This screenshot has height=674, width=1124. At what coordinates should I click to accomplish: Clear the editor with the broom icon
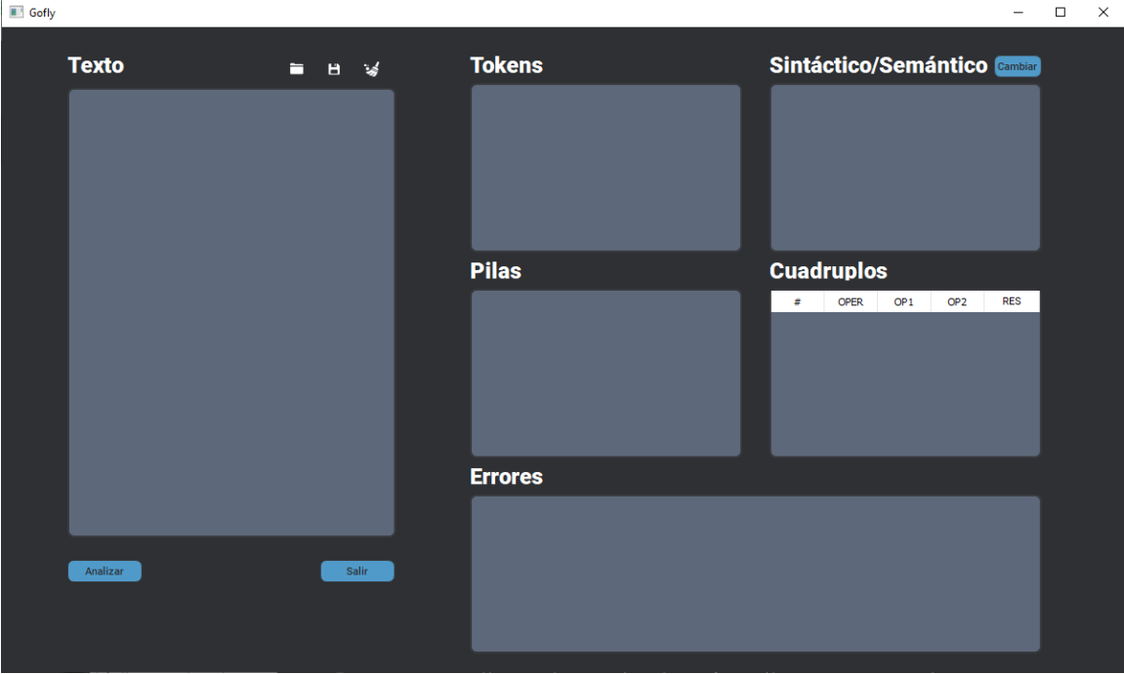pos(372,69)
